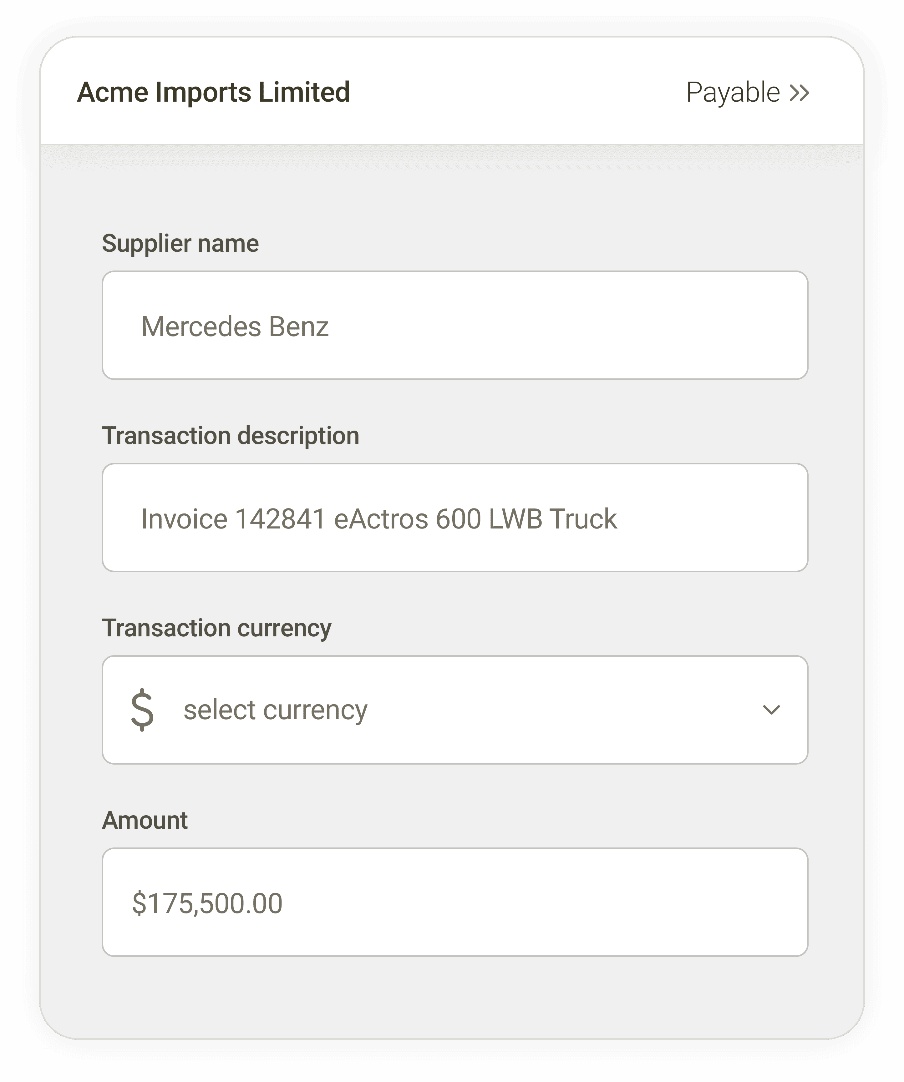Click the word "Limited" in the heading
The height and width of the screenshot is (1082, 904).
304,92
